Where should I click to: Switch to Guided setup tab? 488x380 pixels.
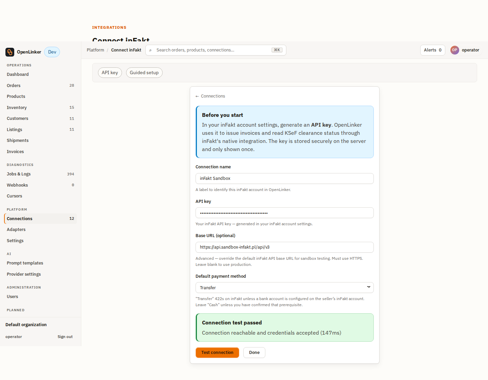144,72
